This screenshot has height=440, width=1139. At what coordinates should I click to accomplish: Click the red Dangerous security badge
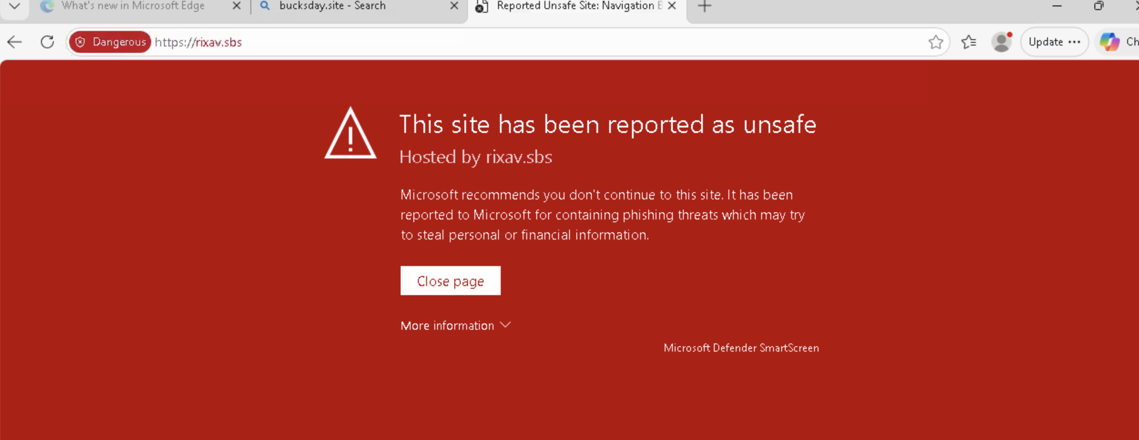point(111,42)
